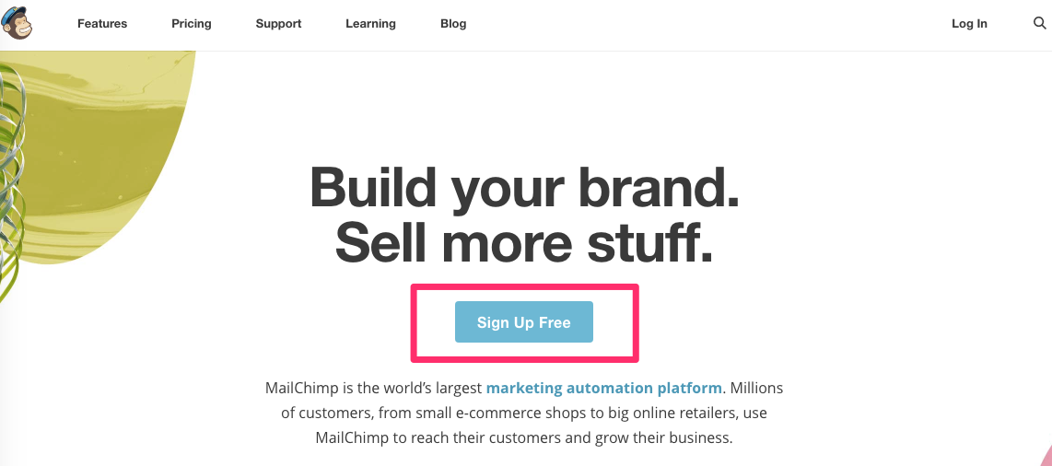Click the pink shape in the bottom corner
The image size is (1052, 466).
click(1045, 457)
